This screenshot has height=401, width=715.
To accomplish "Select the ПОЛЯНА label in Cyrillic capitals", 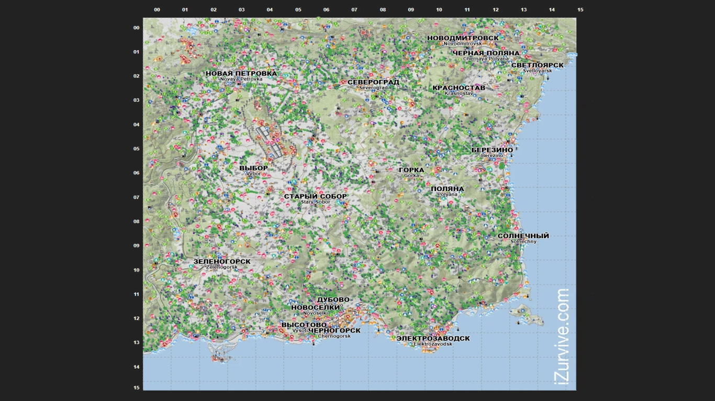I will (447, 189).
